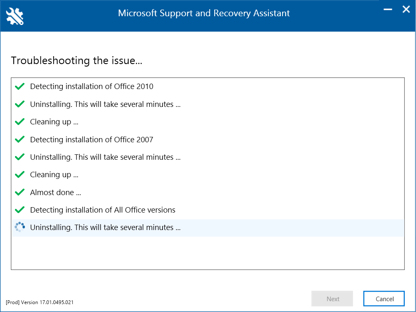
Task: Click the checkmark beside All Office versions detection
Action: click(20, 210)
